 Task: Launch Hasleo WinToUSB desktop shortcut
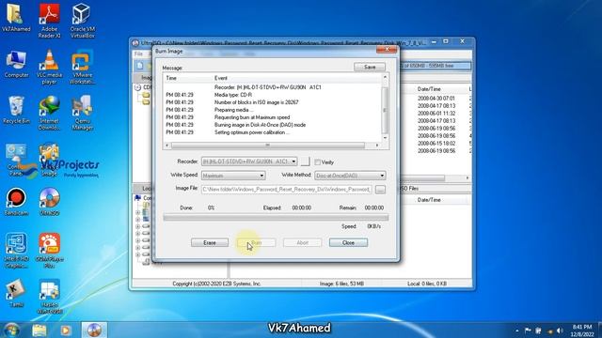[x=49, y=297]
